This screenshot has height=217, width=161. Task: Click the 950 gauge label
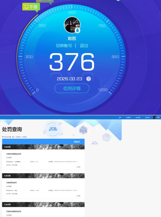coord(115,57)
